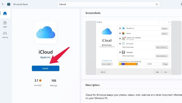Click the iCloud for Windows description paragraph

134,96
